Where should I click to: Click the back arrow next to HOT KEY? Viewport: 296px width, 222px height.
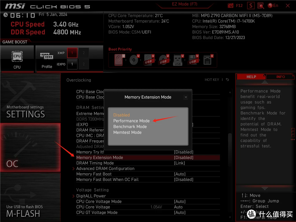click(x=227, y=80)
